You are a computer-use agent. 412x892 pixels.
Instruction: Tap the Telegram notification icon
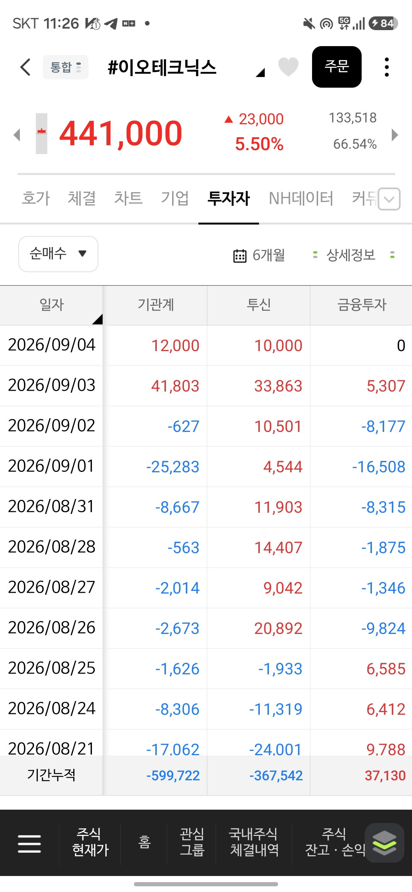(x=111, y=24)
